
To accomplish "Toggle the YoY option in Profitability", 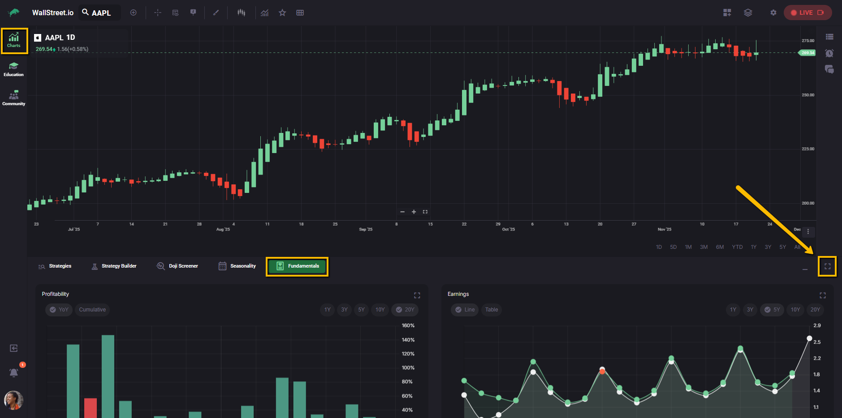I will tap(59, 310).
